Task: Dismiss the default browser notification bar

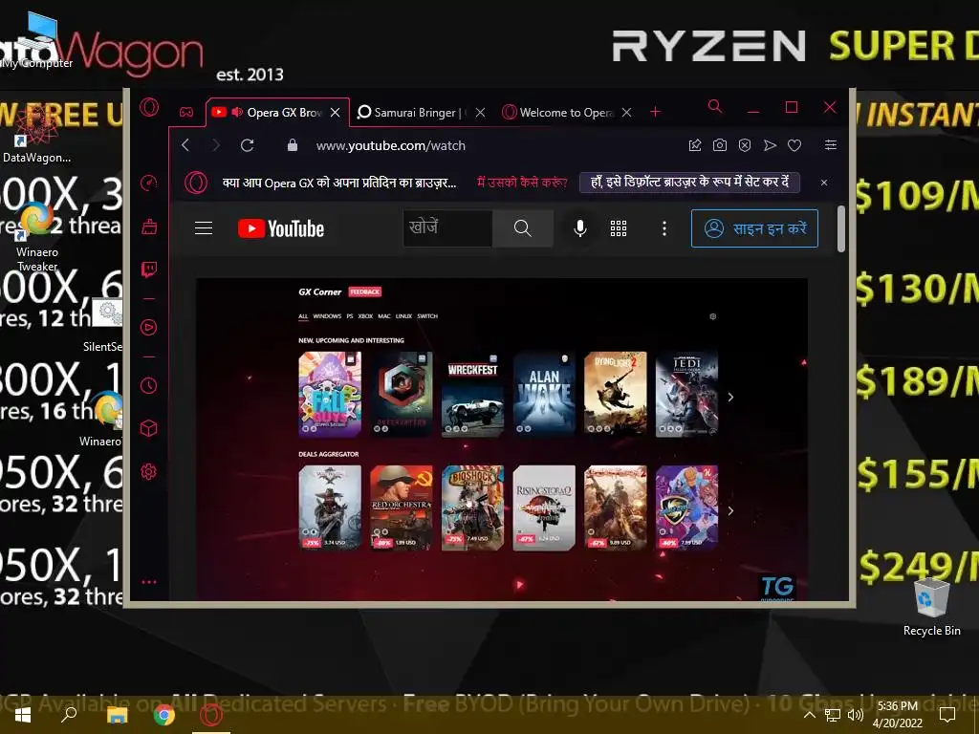Action: click(824, 183)
